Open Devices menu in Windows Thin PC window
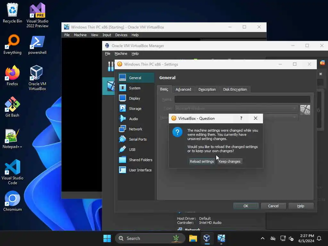The image size is (328, 246). point(121,35)
